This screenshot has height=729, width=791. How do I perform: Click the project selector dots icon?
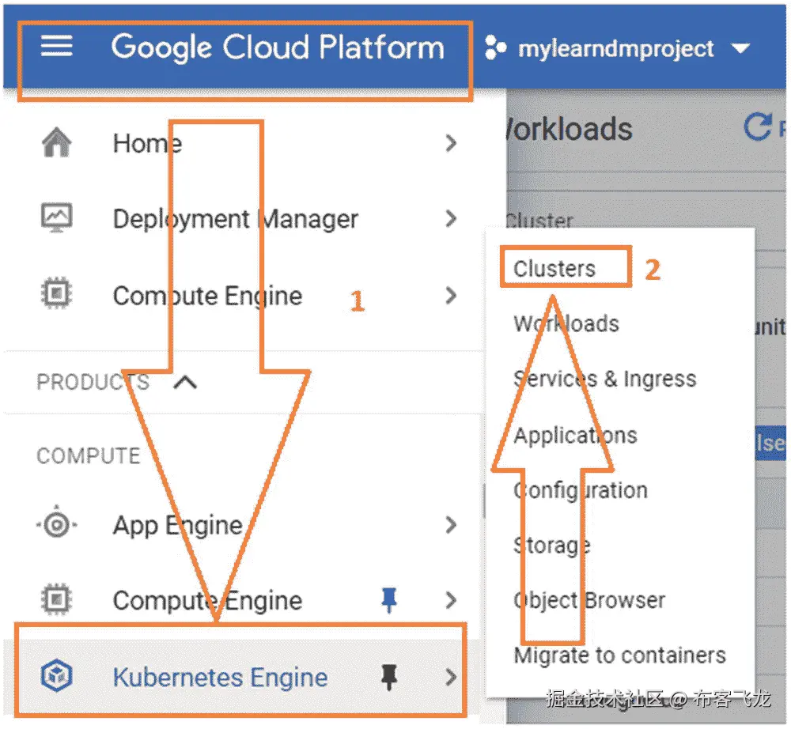495,49
